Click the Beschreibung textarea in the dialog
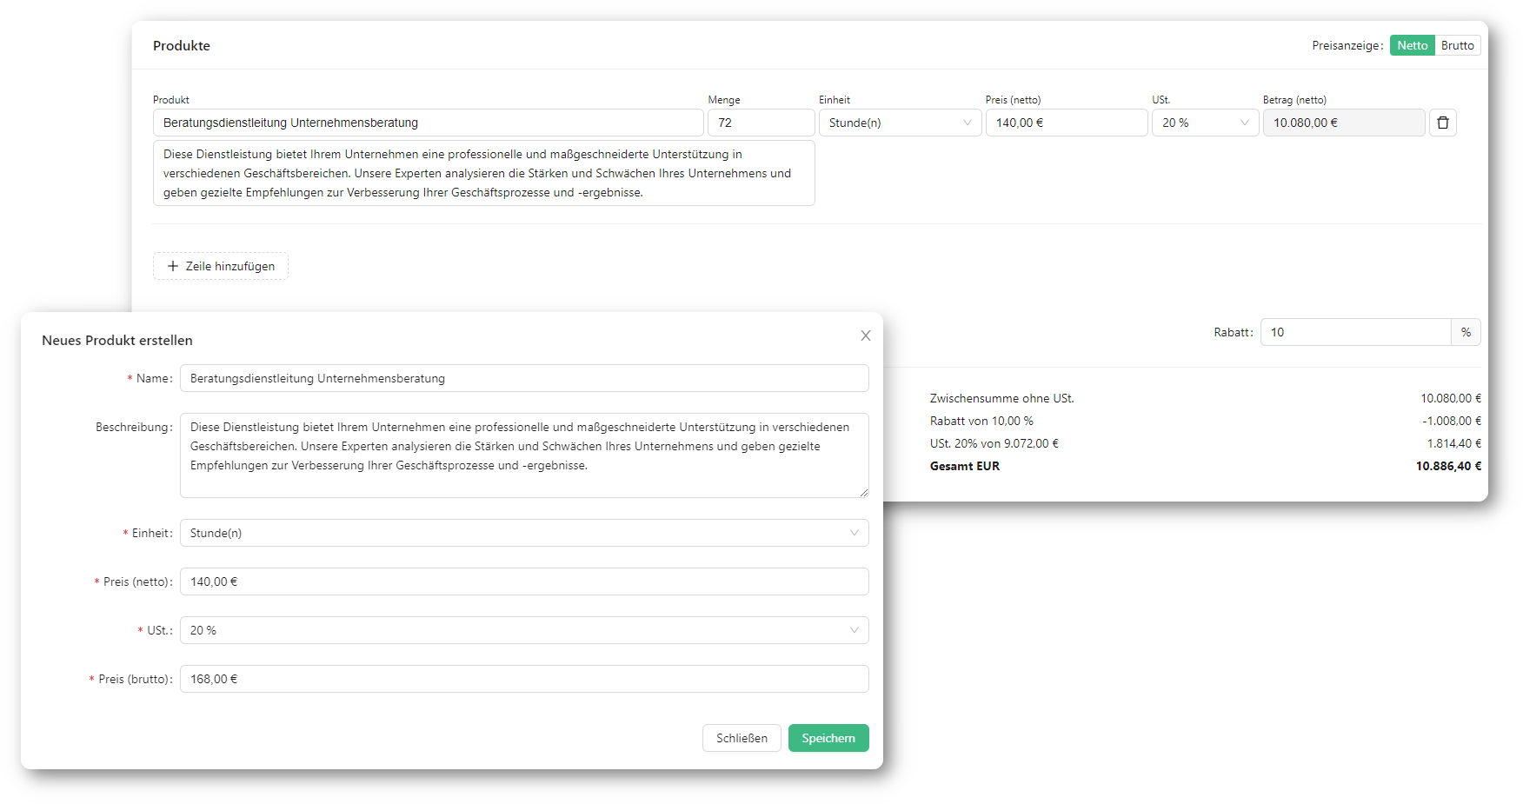 coord(523,455)
